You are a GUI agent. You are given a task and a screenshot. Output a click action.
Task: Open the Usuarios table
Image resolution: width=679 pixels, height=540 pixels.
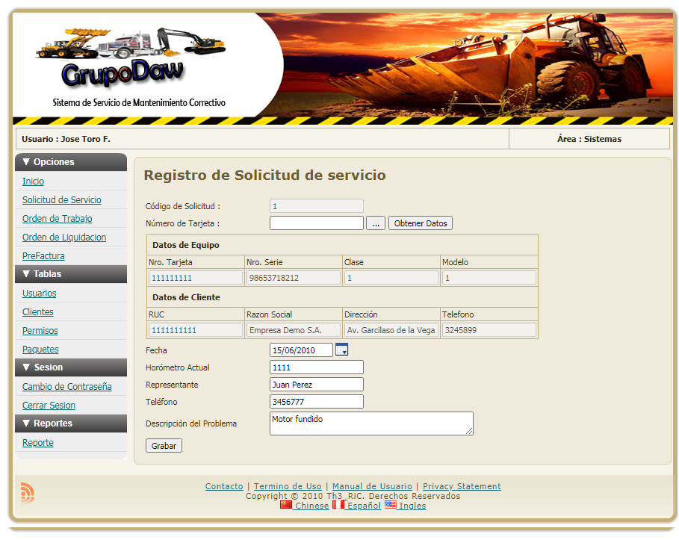coord(39,294)
